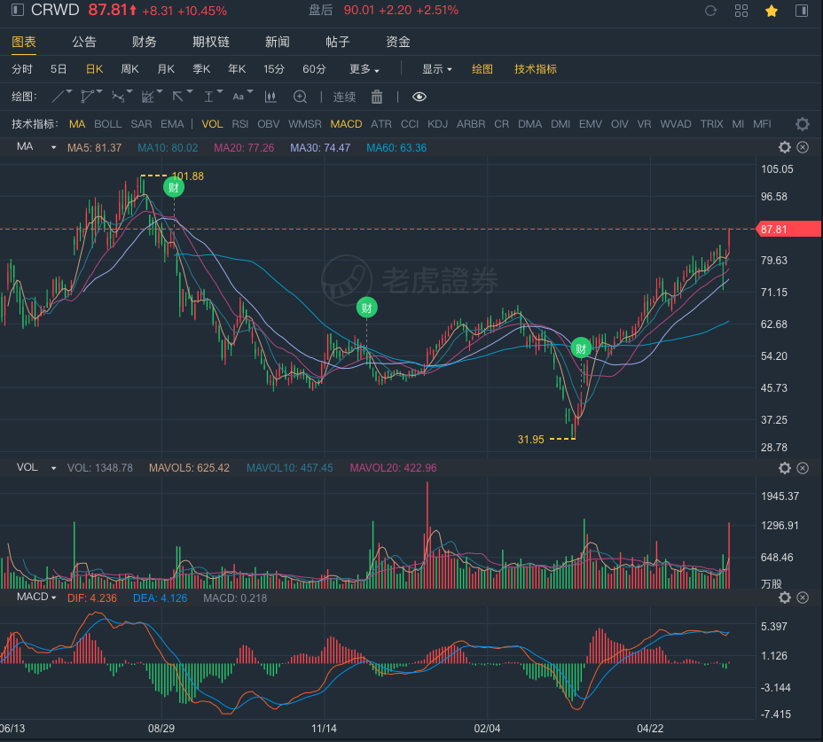The height and width of the screenshot is (742, 823).
Task: Toggle the MA indicator on
Action: (77, 124)
